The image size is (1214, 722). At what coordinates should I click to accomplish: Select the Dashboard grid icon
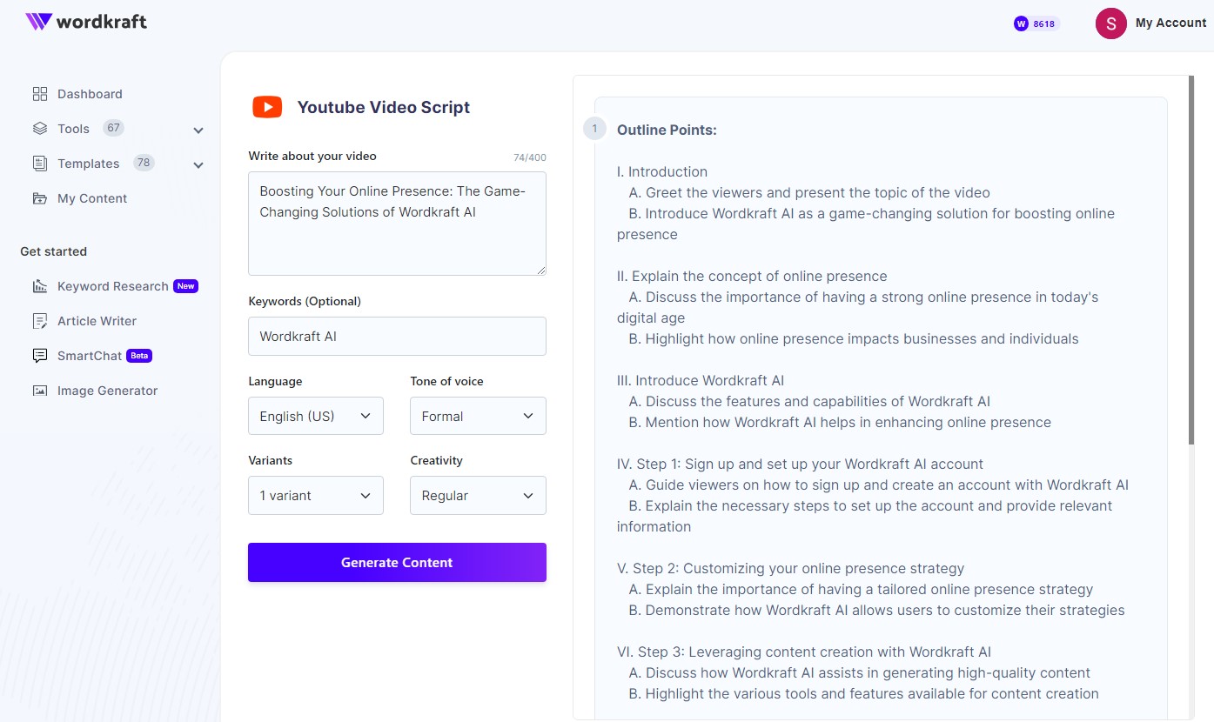click(39, 93)
